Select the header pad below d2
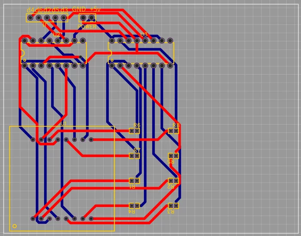 pyautogui.click(x=47, y=18)
